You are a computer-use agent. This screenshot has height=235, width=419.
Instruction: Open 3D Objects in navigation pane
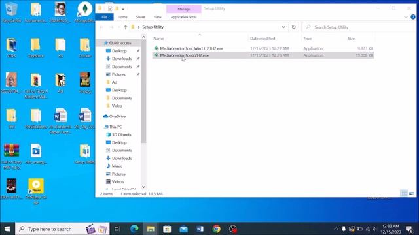(121, 134)
